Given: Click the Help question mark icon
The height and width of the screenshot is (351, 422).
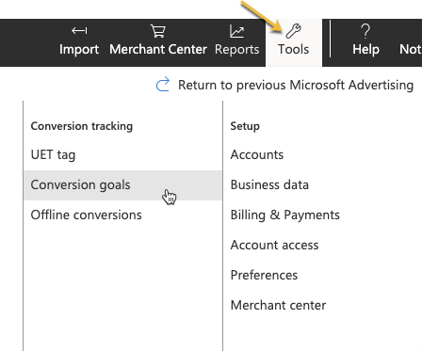Looking at the screenshot, I should (365, 31).
